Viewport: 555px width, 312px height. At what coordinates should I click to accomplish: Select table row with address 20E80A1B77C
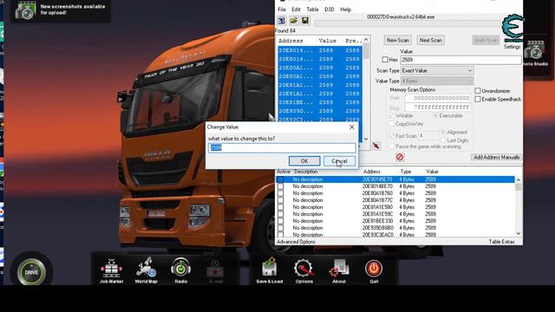point(395,200)
